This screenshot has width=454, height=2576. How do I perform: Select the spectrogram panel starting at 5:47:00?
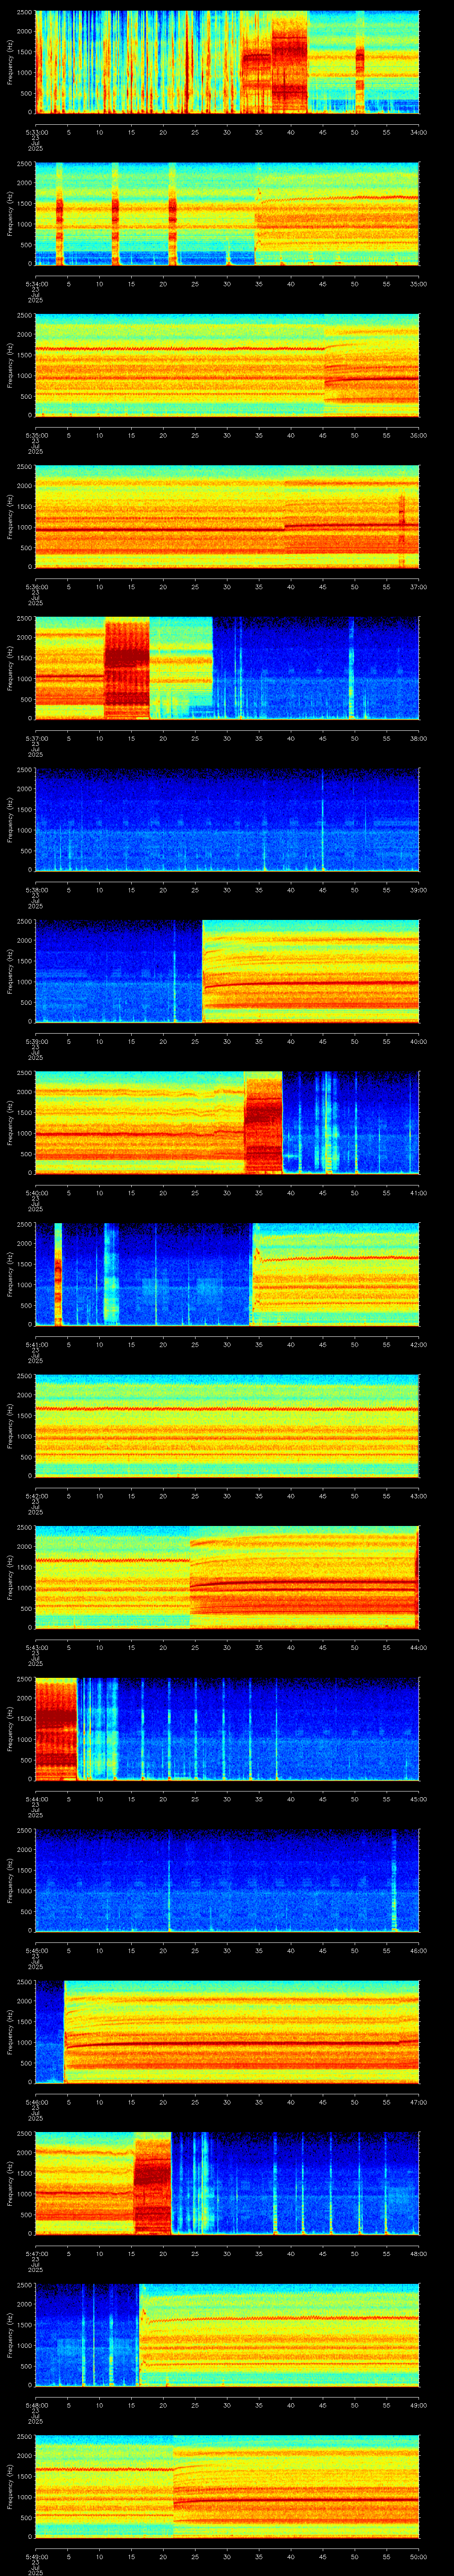pyautogui.click(x=227, y=2183)
